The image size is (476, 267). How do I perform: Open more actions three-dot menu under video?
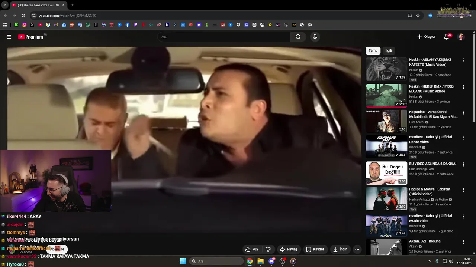(357, 249)
